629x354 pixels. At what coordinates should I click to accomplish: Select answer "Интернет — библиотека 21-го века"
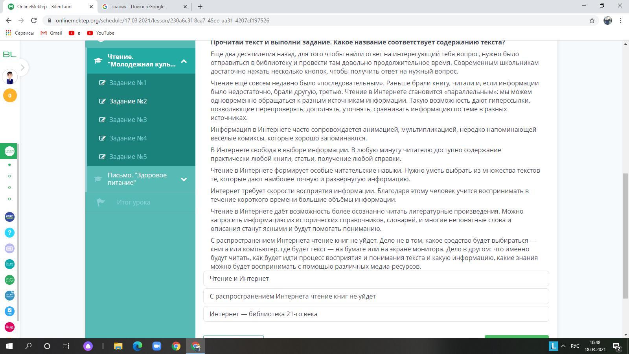[376, 314]
